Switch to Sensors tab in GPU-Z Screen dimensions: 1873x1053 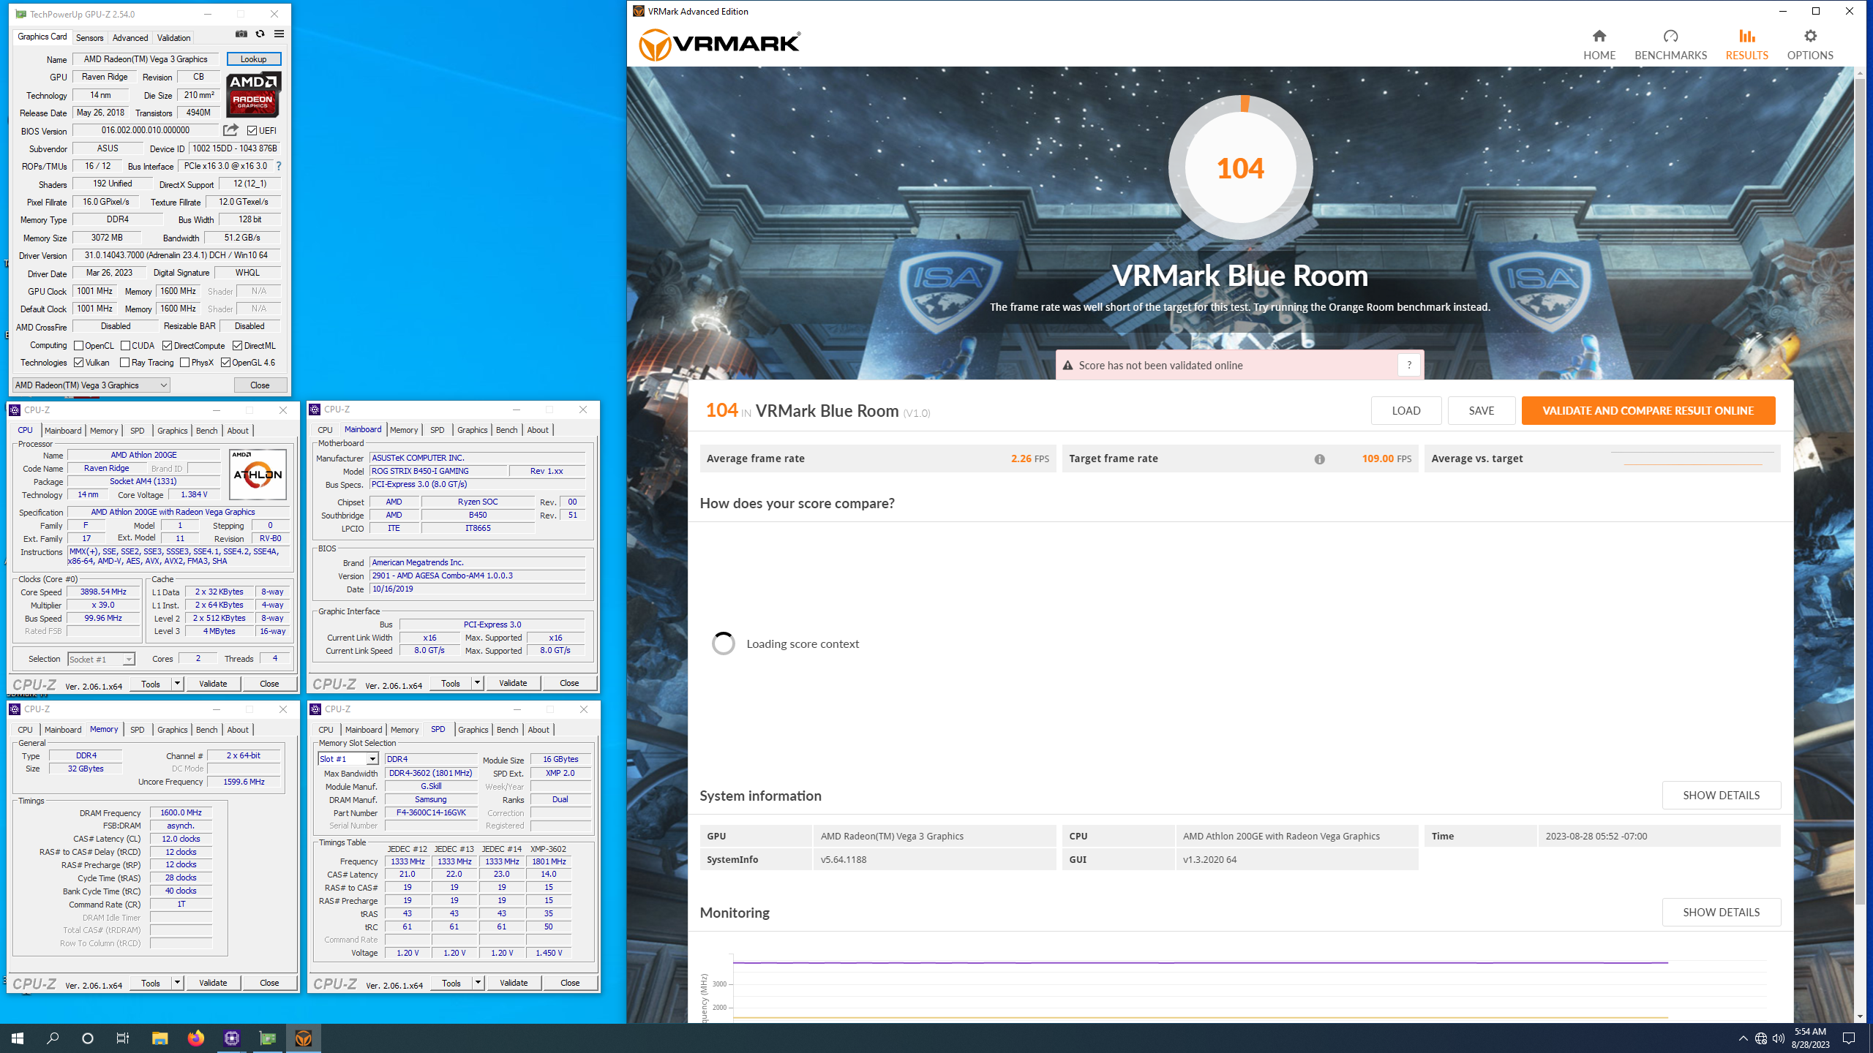[89, 38]
